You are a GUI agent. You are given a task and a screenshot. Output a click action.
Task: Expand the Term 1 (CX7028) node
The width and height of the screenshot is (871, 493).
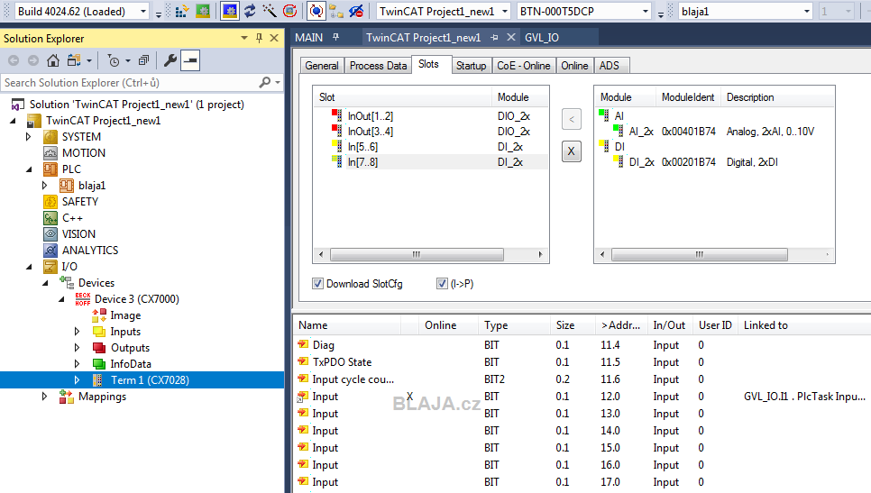point(78,380)
